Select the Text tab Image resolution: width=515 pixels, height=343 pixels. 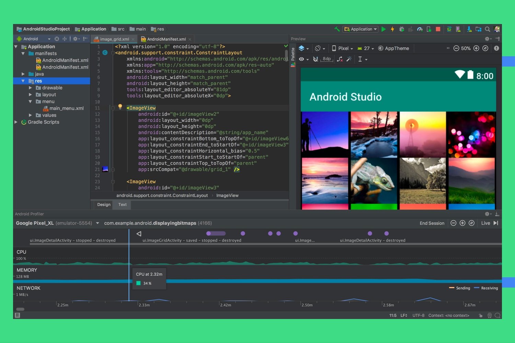(x=123, y=205)
